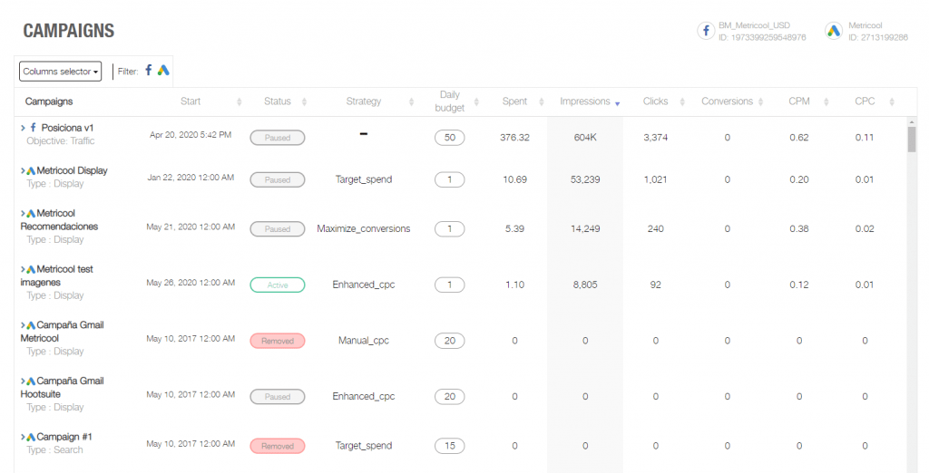Click the 376.32 spent value
This screenshot has height=473, width=929.
[x=514, y=138]
